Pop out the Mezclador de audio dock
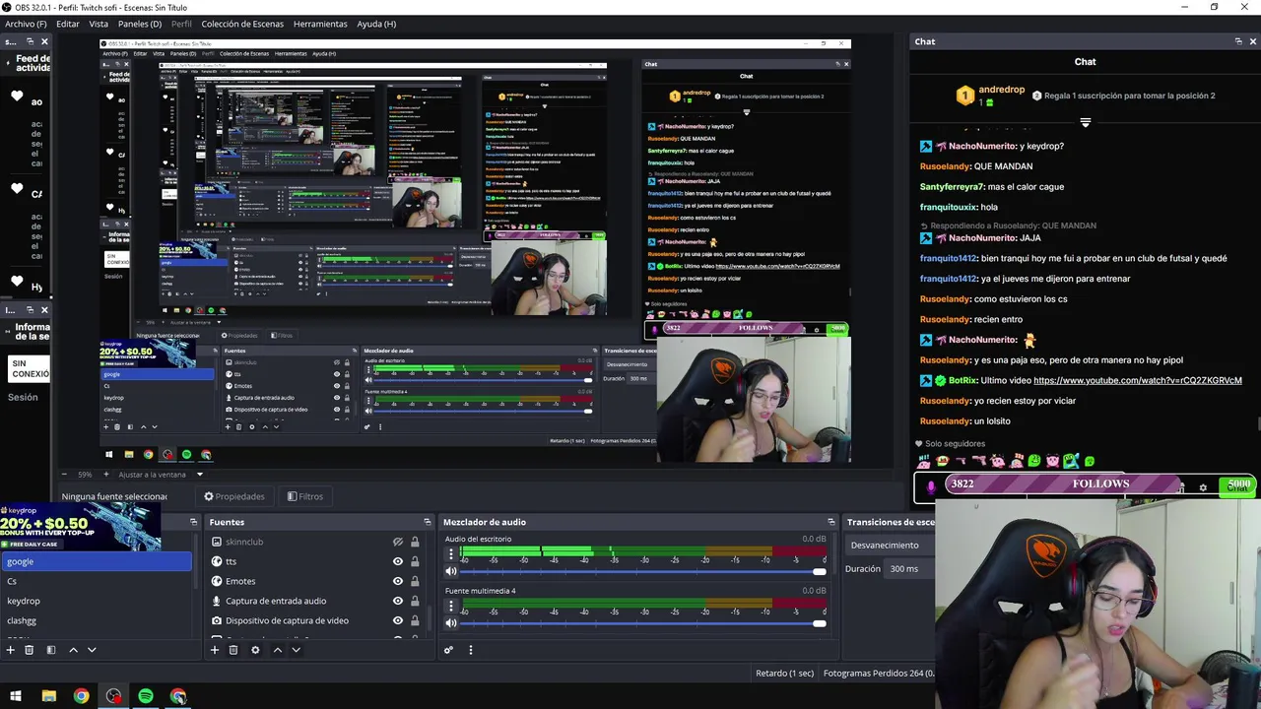1261x709 pixels. pyautogui.click(x=831, y=522)
